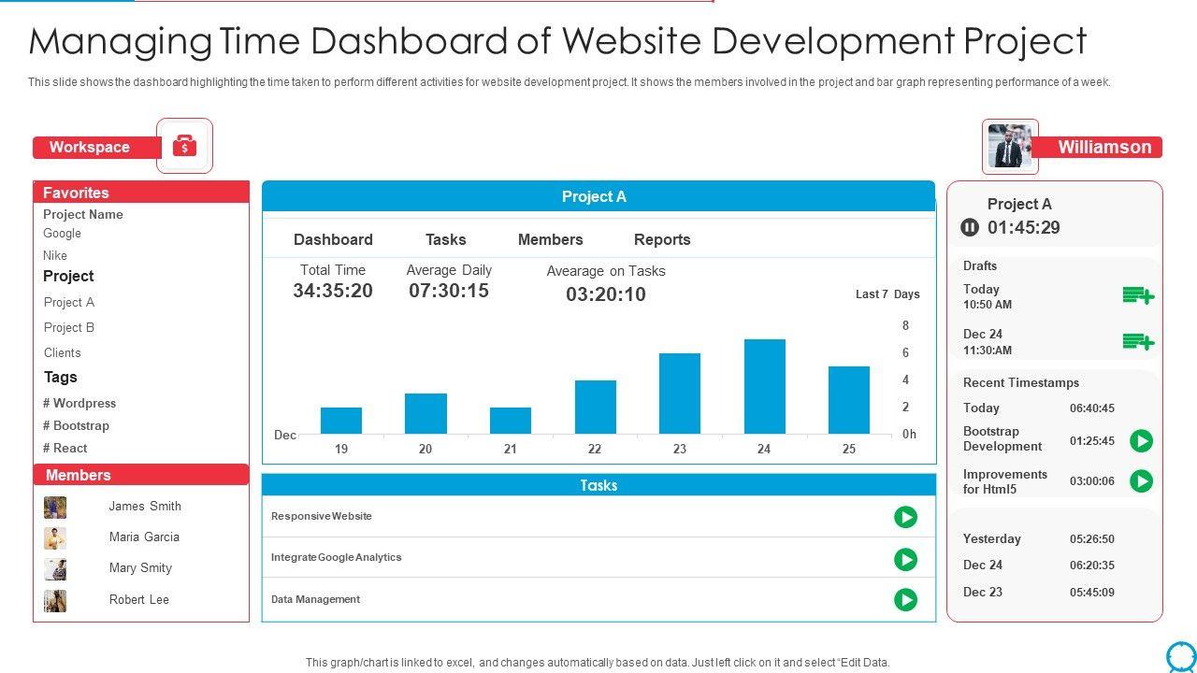
Task: Click the Dec 25 chart bar
Action: tap(849, 400)
